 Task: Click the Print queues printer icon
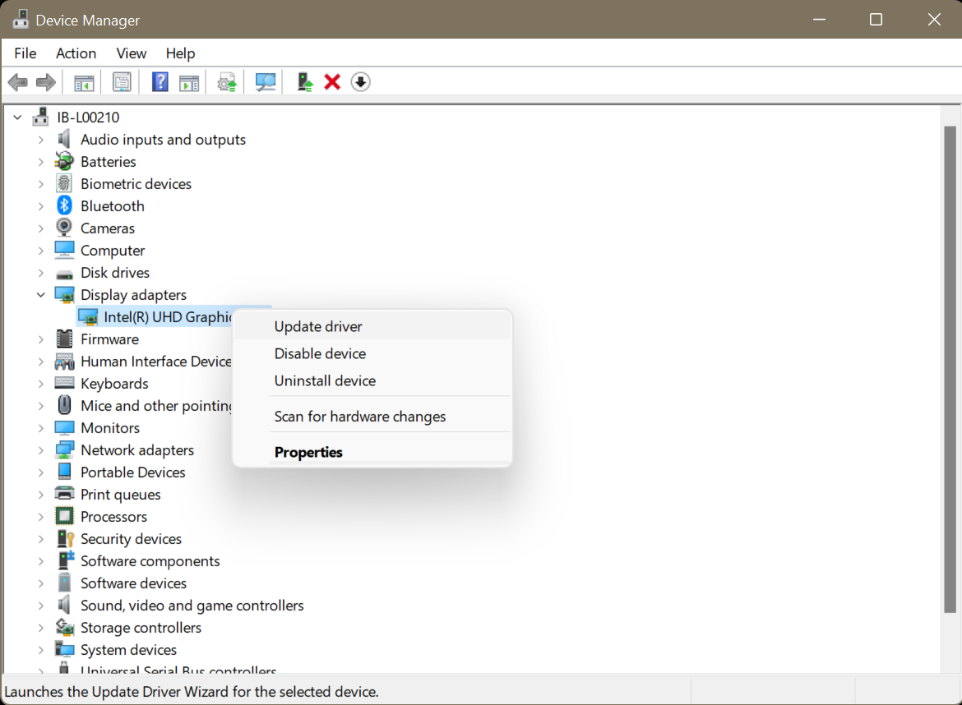64,494
